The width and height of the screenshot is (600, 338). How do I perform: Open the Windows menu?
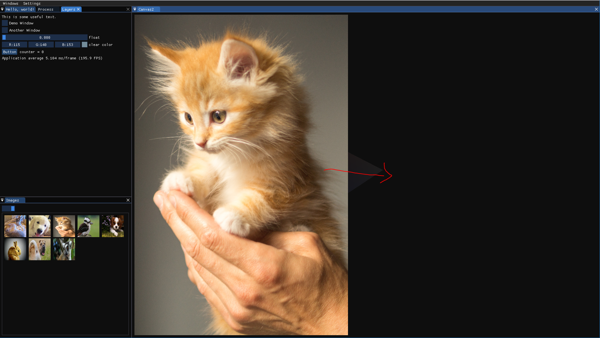point(11,3)
